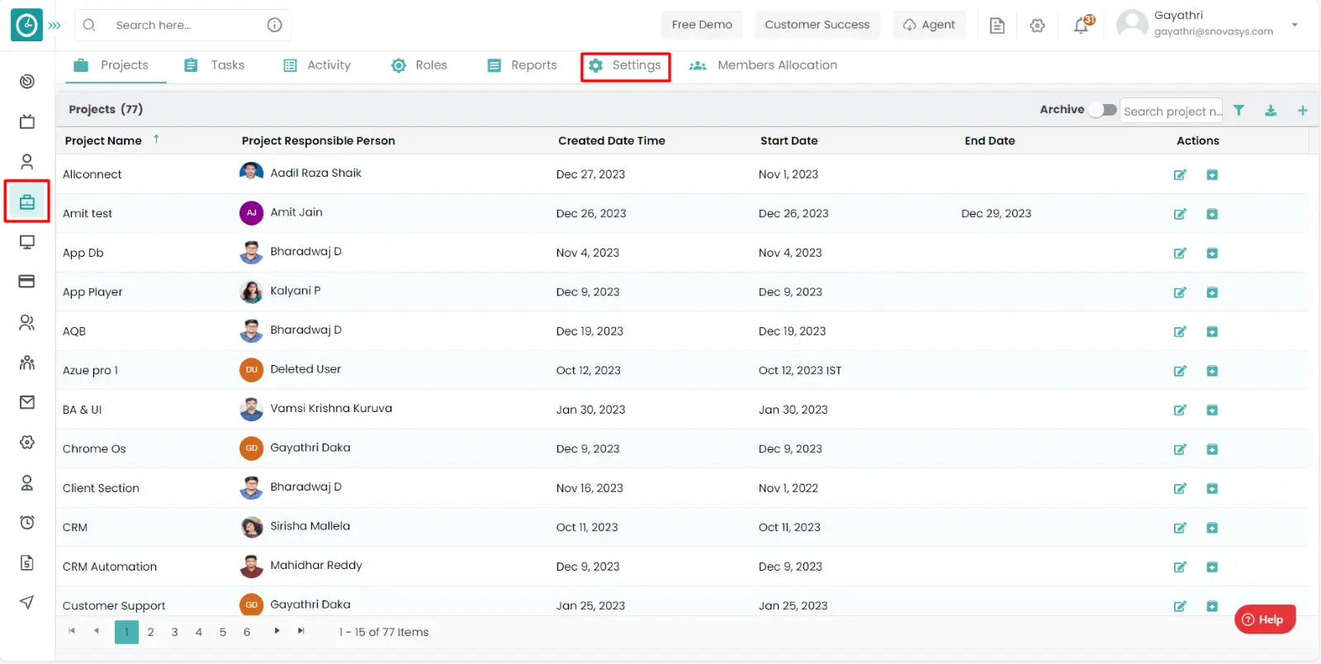Open the top bar gear settings icon
Image resolution: width=1321 pixels, height=664 pixels.
point(1037,26)
